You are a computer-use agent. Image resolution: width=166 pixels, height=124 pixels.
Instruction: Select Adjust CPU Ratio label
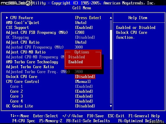[x=23, y=42]
